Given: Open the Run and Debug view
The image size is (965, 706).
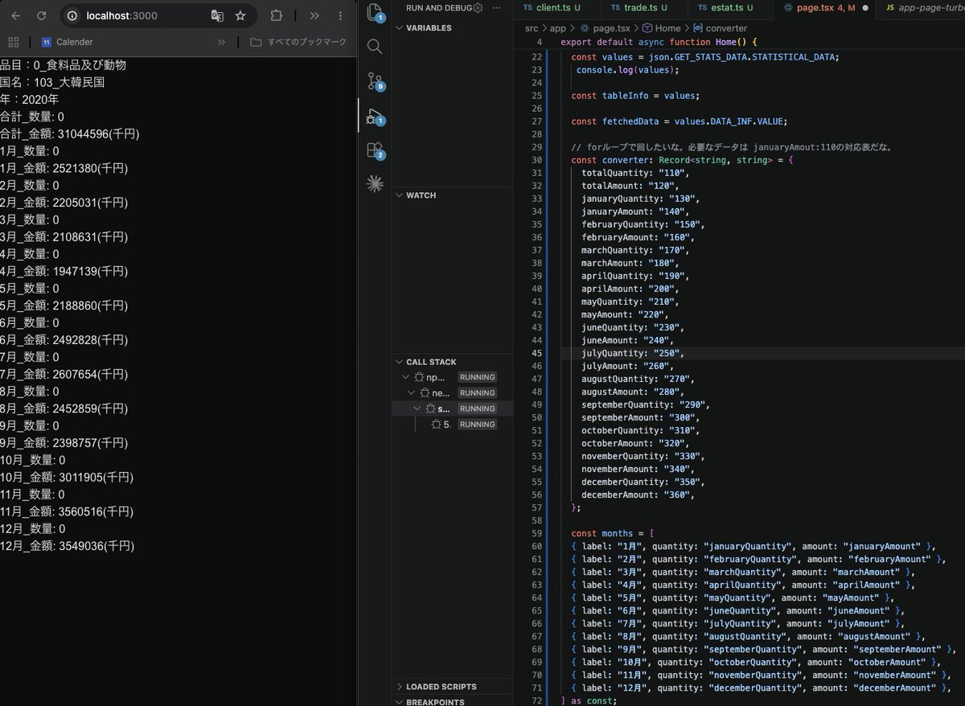Looking at the screenshot, I should tap(375, 117).
